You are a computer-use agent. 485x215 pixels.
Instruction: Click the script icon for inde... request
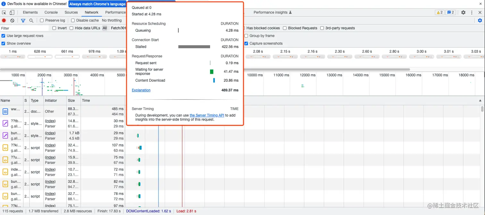(x=5, y=172)
